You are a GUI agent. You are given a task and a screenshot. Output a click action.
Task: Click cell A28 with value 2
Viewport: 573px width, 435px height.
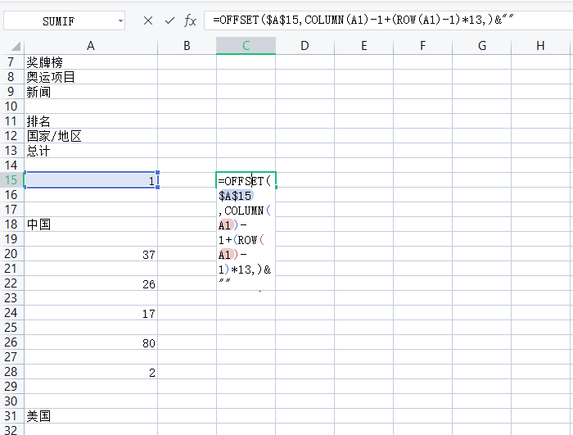(91, 372)
